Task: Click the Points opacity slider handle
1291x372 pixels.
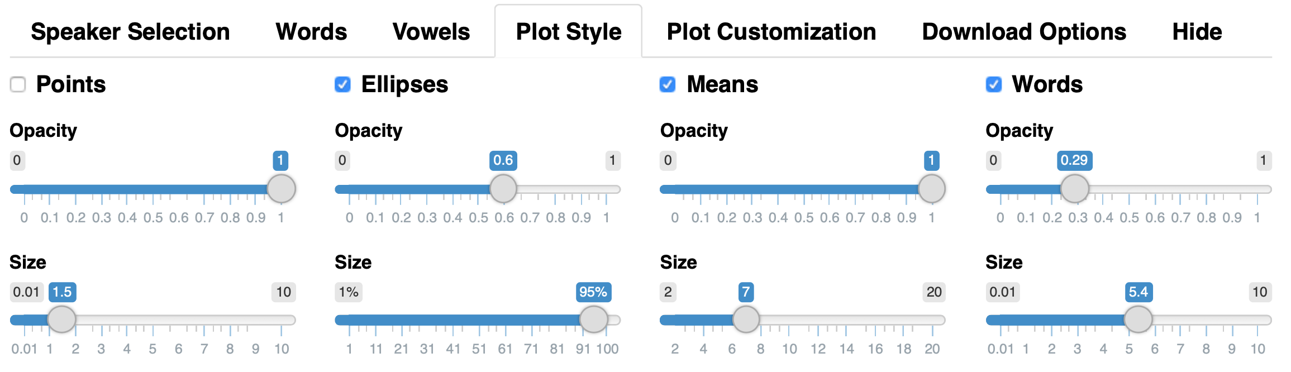Action: point(281,189)
